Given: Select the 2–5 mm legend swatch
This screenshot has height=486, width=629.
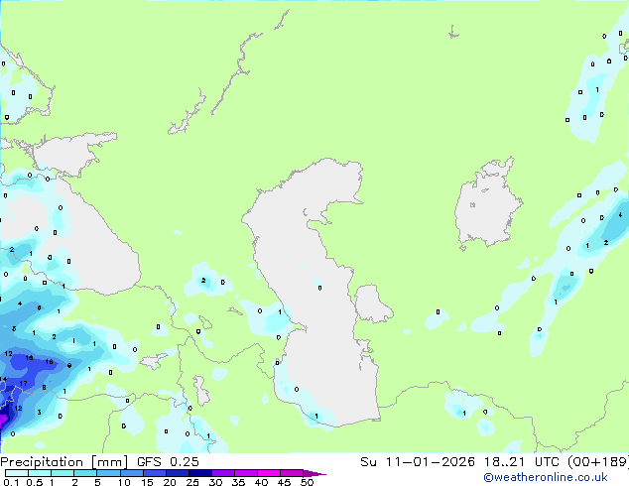Looking at the screenshot, I should click(x=85, y=473).
